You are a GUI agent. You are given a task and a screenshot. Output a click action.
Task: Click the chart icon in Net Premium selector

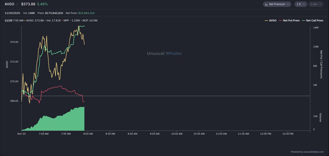click(266, 4)
